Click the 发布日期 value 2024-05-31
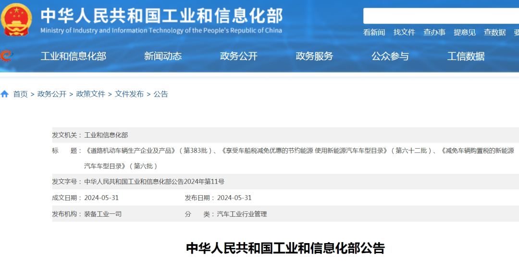This screenshot has width=519, height=269. coord(235,198)
